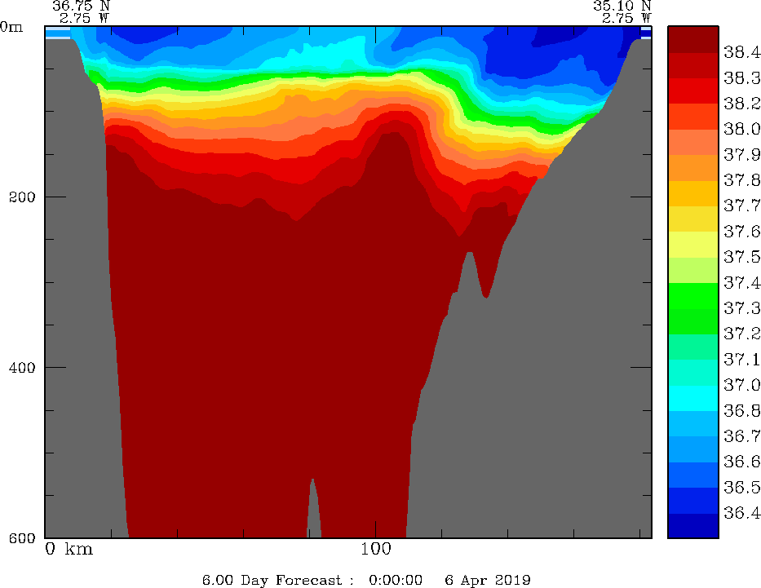This screenshot has height=588, width=761.
Task: Click the 38.4 colorbar label
Action: tap(741, 53)
